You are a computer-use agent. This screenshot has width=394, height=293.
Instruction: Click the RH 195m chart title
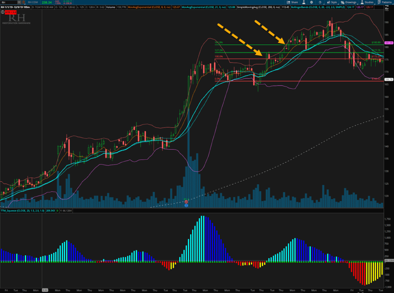click(x=15, y=7)
